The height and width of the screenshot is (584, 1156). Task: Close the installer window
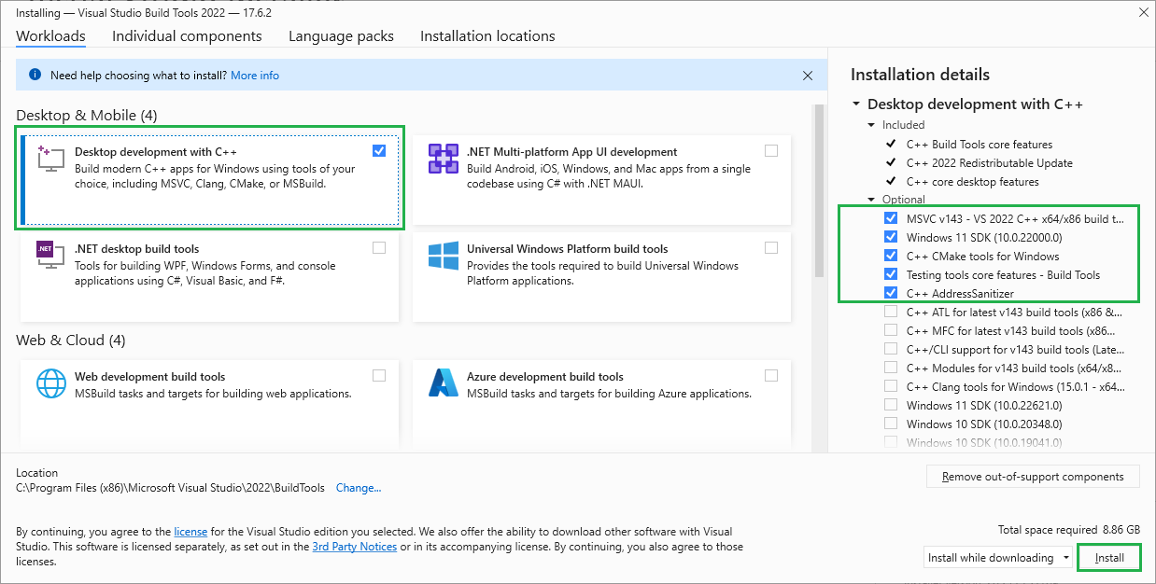coord(1143,12)
